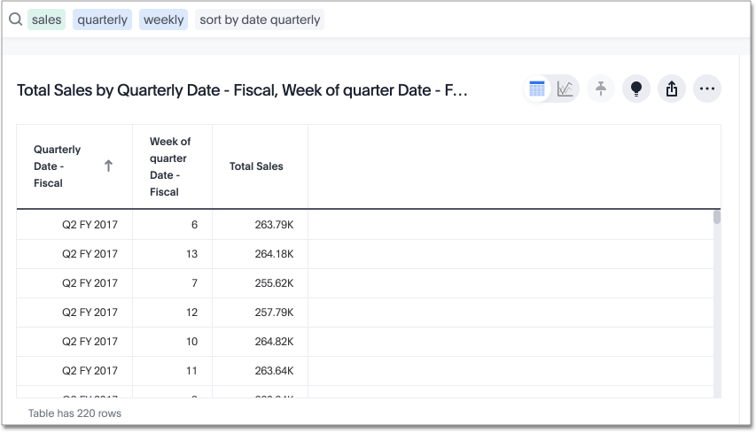Click the share icon
Screen dimensions: 756x432
pyautogui.click(x=671, y=89)
